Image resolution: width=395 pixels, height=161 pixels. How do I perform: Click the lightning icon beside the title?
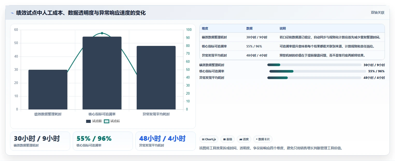pyautogui.click(x=12, y=13)
